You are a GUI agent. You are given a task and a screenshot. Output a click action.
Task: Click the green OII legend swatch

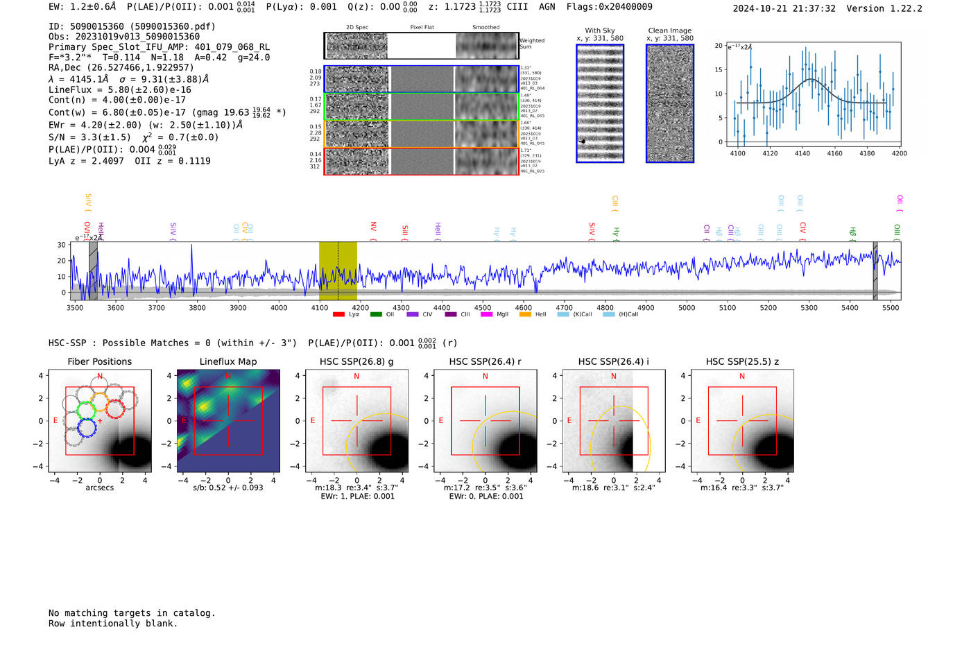tap(376, 314)
